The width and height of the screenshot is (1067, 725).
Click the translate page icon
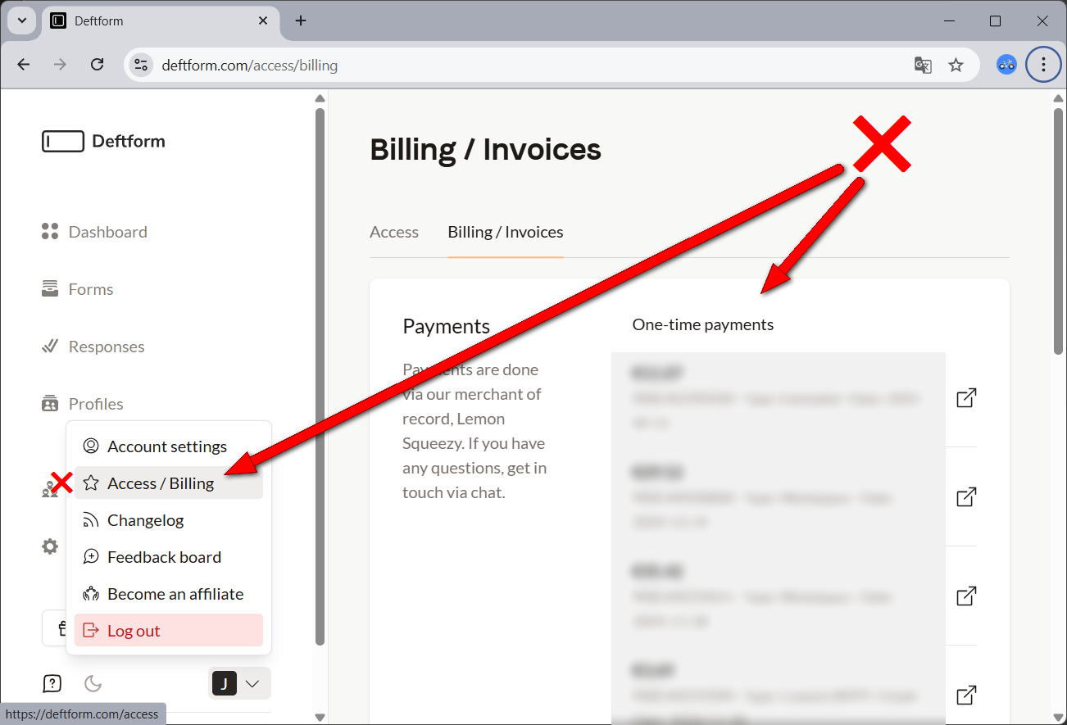pyautogui.click(x=923, y=65)
